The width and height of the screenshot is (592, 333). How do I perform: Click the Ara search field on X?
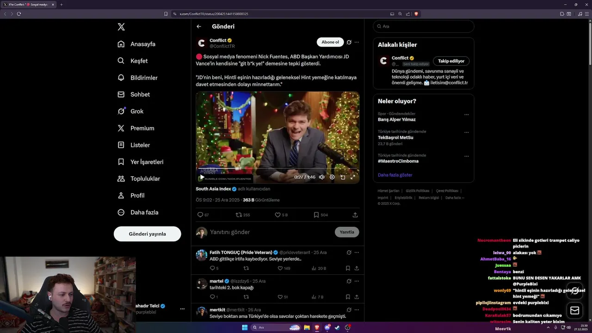pos(424,26)
